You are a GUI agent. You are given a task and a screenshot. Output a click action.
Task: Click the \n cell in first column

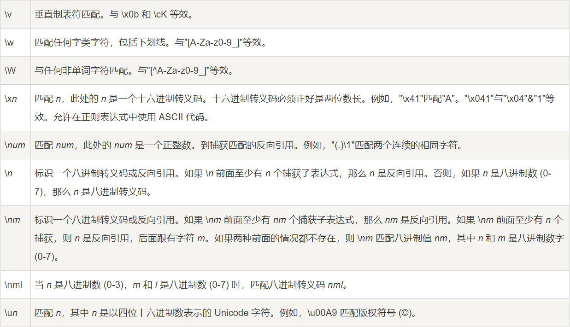pos(8,173)
